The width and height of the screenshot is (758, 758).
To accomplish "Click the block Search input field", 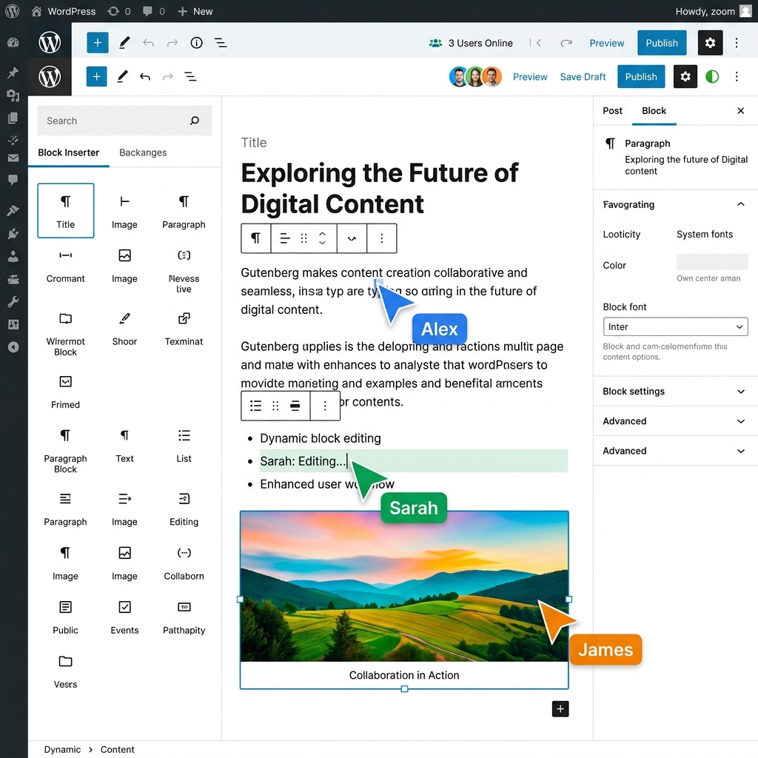I will [x=124, y=121].
